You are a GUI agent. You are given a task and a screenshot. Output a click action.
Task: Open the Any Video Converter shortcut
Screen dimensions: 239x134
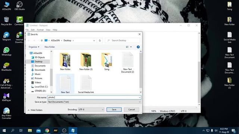pyautogui.click(x=6, y=113)
